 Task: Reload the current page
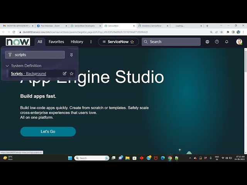(14, 32)
